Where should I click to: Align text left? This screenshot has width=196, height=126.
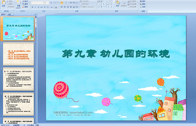coord(62,7)
